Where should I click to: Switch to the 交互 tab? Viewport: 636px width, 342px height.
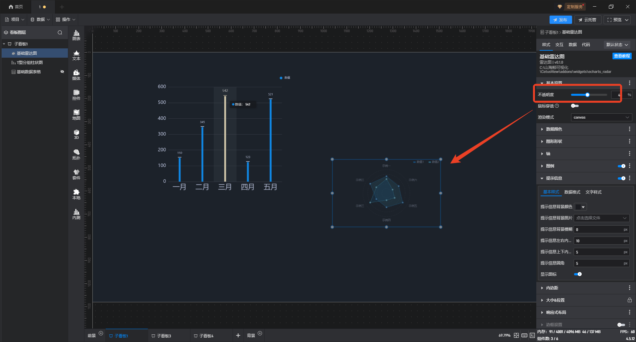[x=559, y=45]
